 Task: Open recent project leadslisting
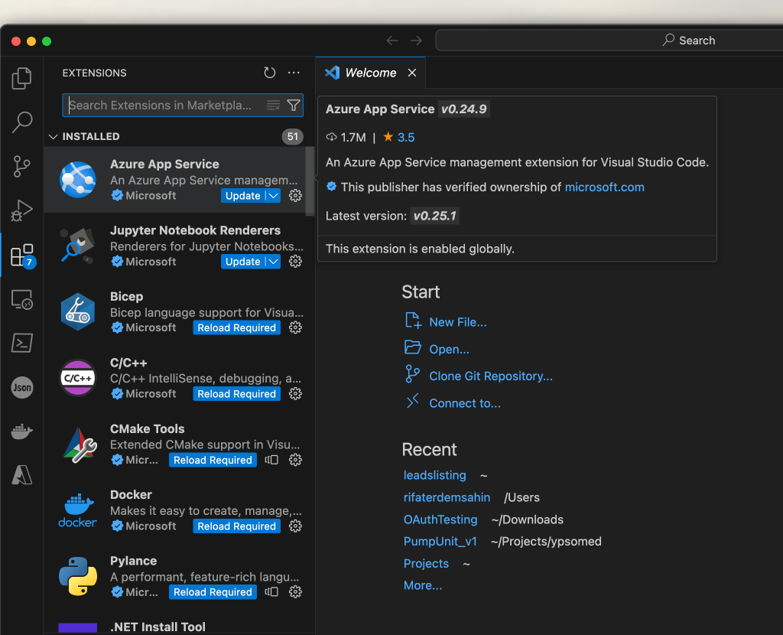(434, 475)
